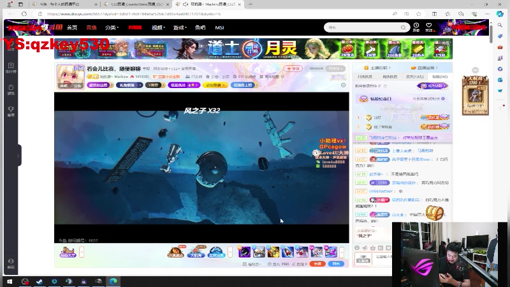Open the task hall icon below video

pos(68,252)
